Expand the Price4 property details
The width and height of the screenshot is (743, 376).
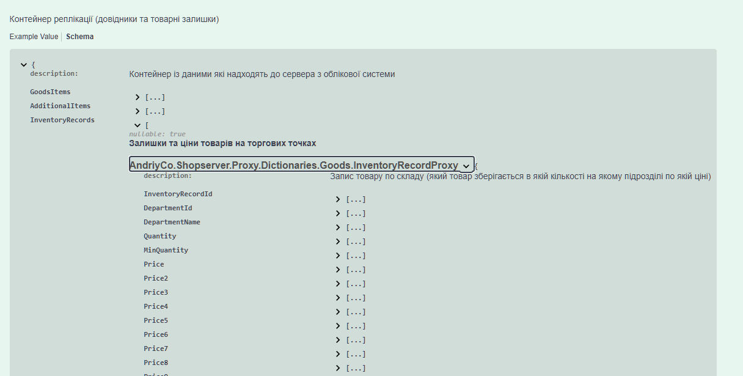(338, 312)
